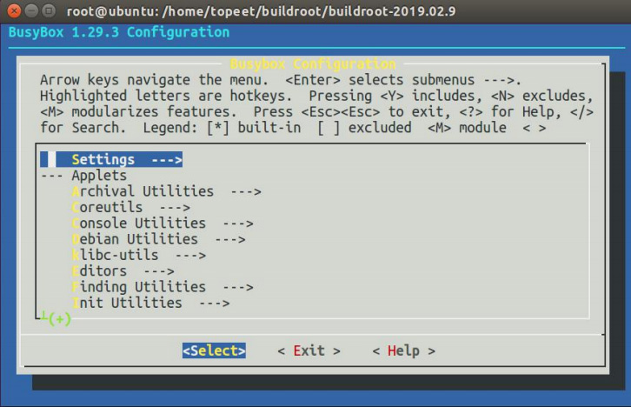Open Console Utilities submenu
This screenshot has height=407, width=631.
pyautogui.click(x=163, y=223)
